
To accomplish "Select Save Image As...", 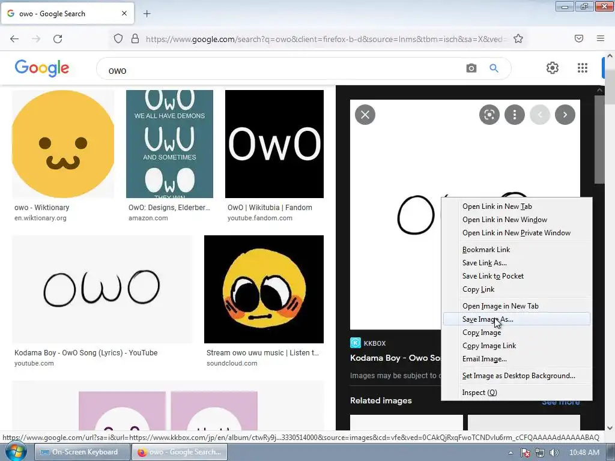I will click(517, 319).
